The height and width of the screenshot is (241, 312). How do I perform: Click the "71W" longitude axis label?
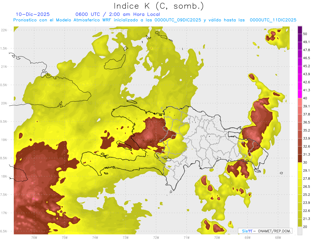pyautogui.click(x=186, y=237)
